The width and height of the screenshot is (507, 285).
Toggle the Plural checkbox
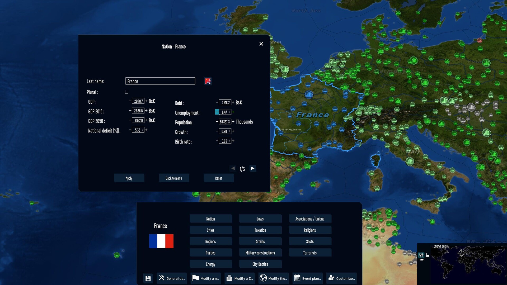coord(126,92)
